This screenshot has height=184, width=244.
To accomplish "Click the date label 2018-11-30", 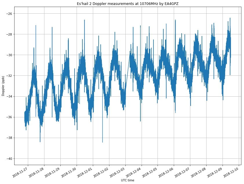I will coord(69,172).
